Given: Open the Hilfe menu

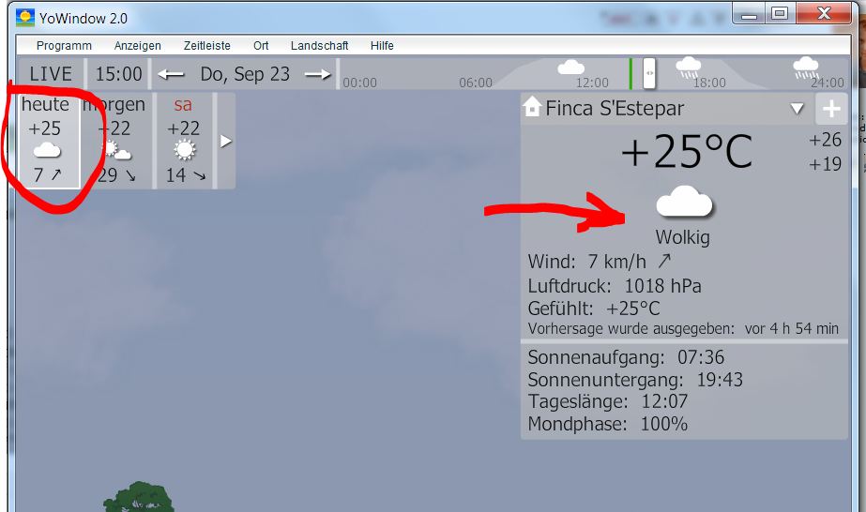Looking at the screenshot, I should [382, 46].
